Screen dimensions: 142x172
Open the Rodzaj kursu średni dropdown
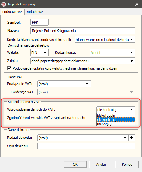pos(112,53)
